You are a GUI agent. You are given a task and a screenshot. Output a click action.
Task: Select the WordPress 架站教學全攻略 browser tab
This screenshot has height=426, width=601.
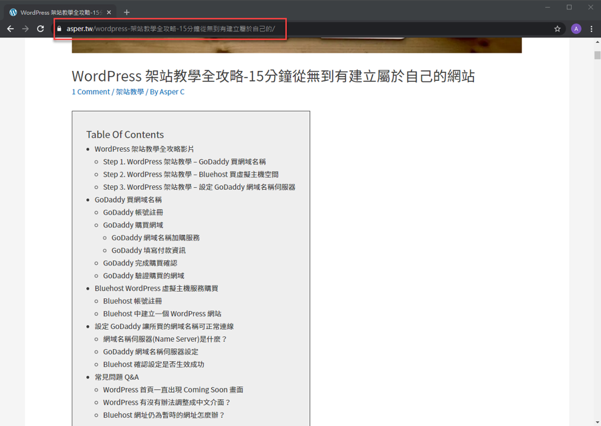coord(61,12)
